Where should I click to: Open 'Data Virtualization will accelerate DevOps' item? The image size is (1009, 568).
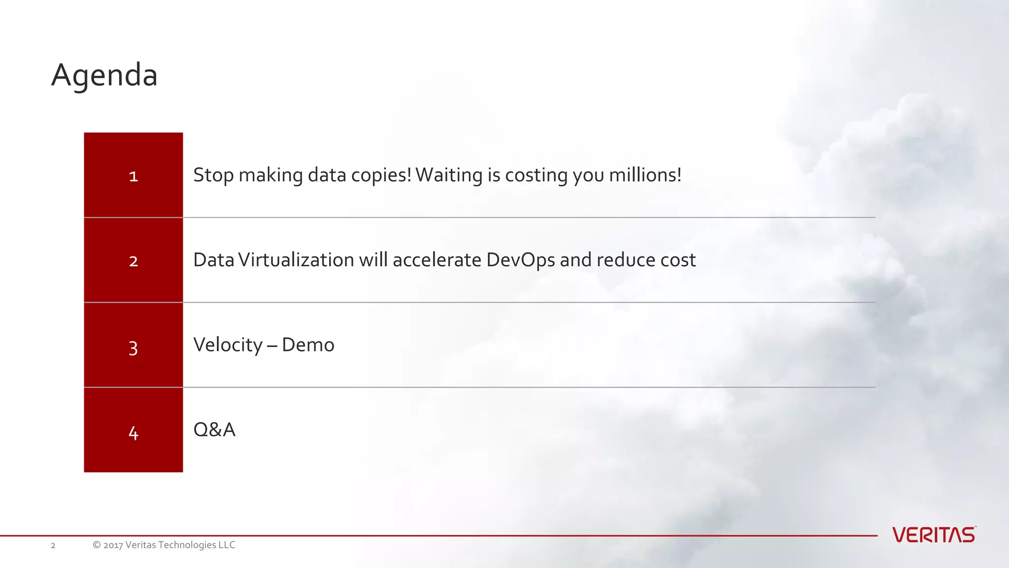pyautogui.click(x=444, y=260)
